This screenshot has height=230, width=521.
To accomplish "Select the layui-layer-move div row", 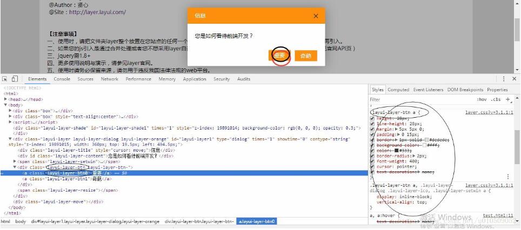I will 184,201.
